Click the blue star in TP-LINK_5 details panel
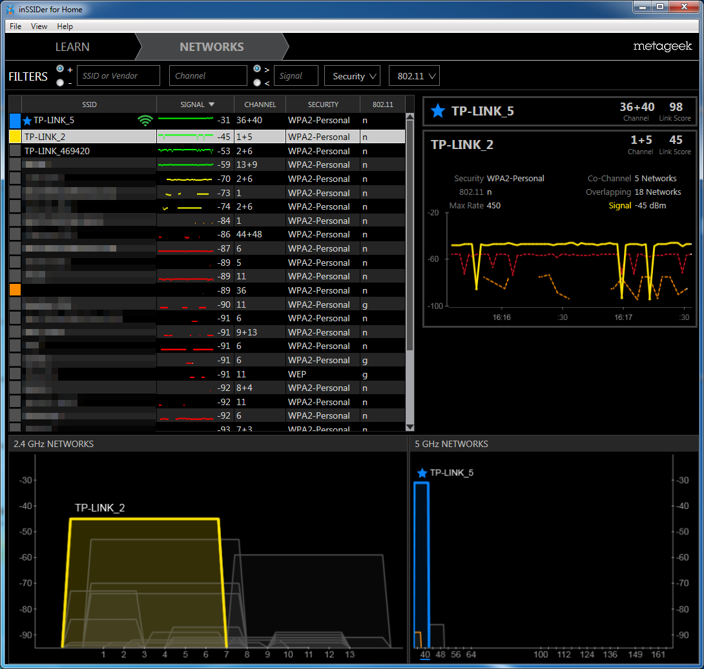The width and height of the screenshot is (704, 669). point(438,110)
